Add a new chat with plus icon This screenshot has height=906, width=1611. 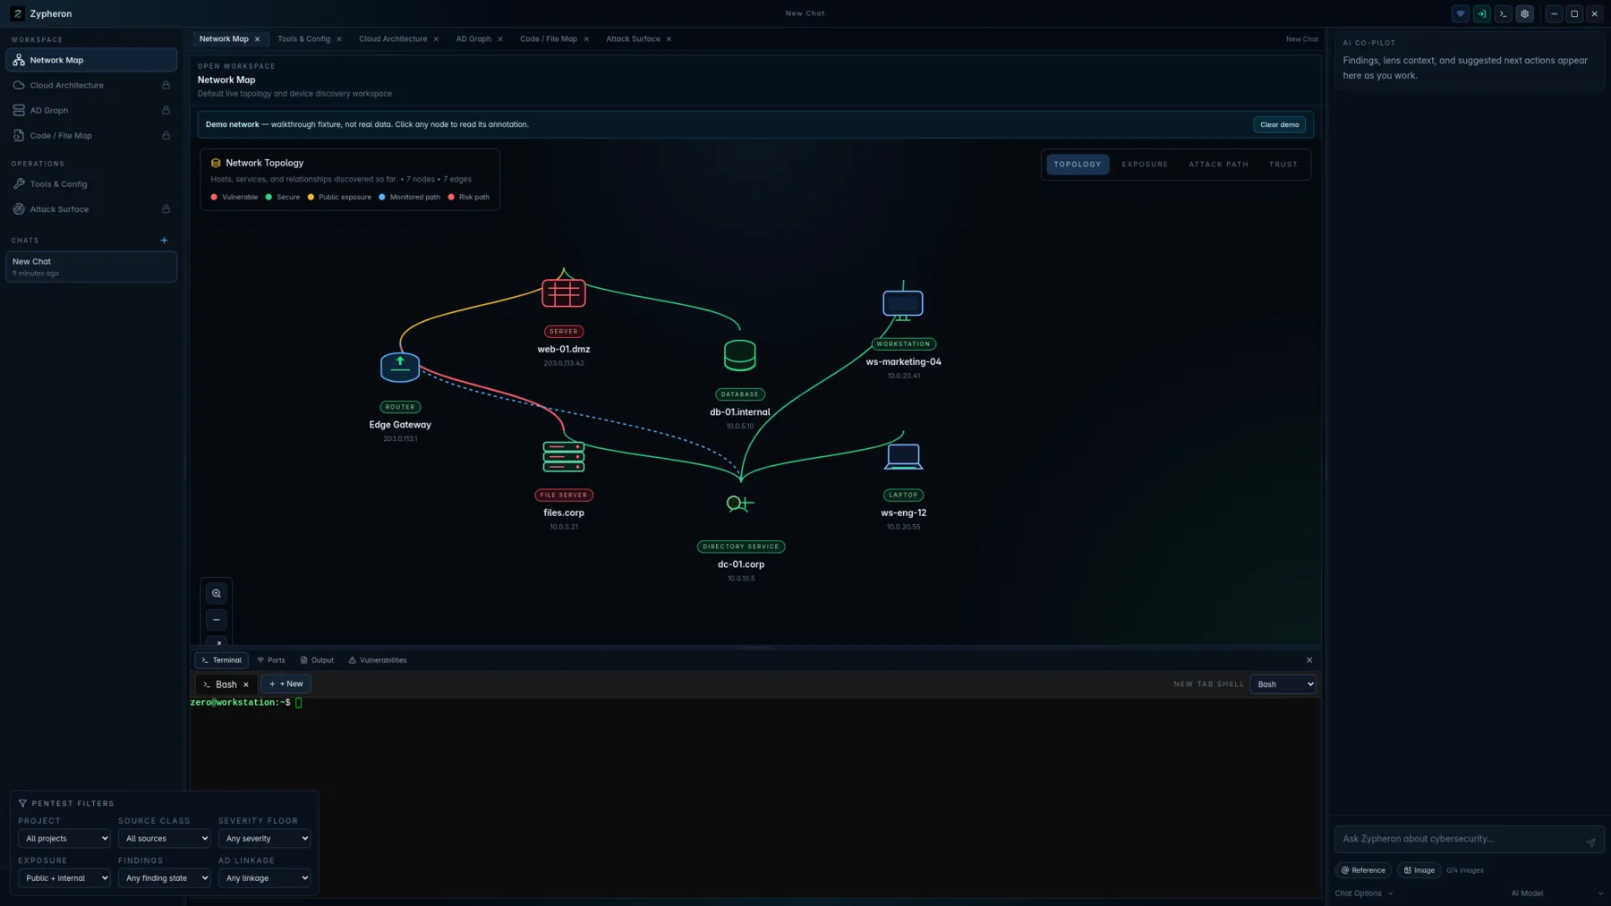164,241
